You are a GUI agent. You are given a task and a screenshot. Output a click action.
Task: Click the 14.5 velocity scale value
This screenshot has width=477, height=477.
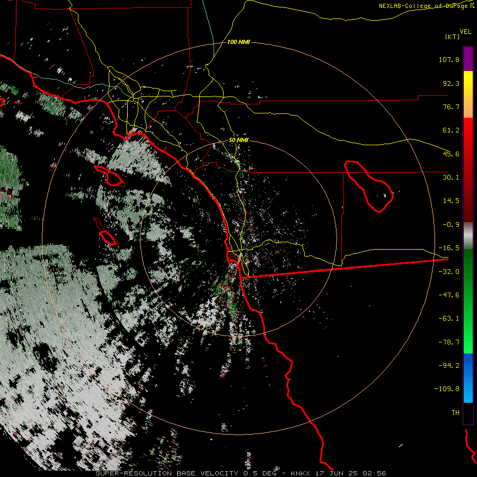pos(451,201)
